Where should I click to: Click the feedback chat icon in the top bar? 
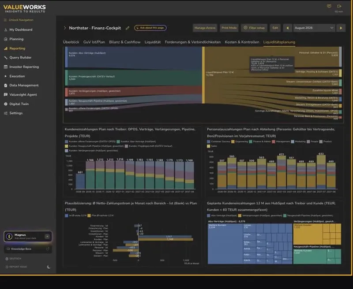click(x=329, y=6)
